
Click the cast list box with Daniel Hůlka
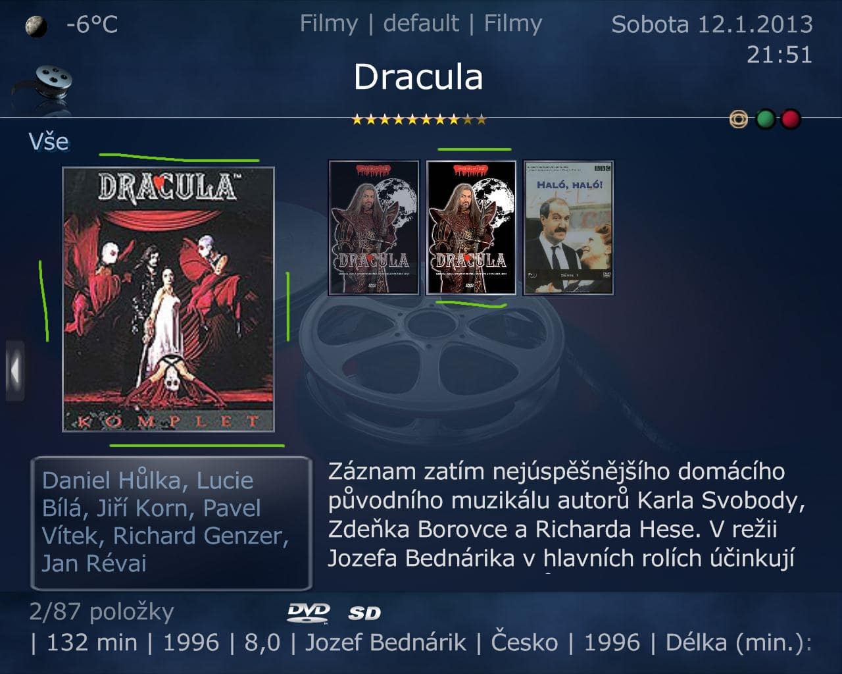pyautogui.click(x=171, y=523)
